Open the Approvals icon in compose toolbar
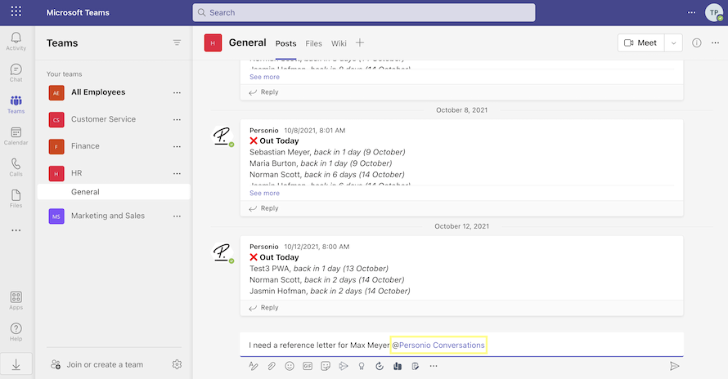 380,366
